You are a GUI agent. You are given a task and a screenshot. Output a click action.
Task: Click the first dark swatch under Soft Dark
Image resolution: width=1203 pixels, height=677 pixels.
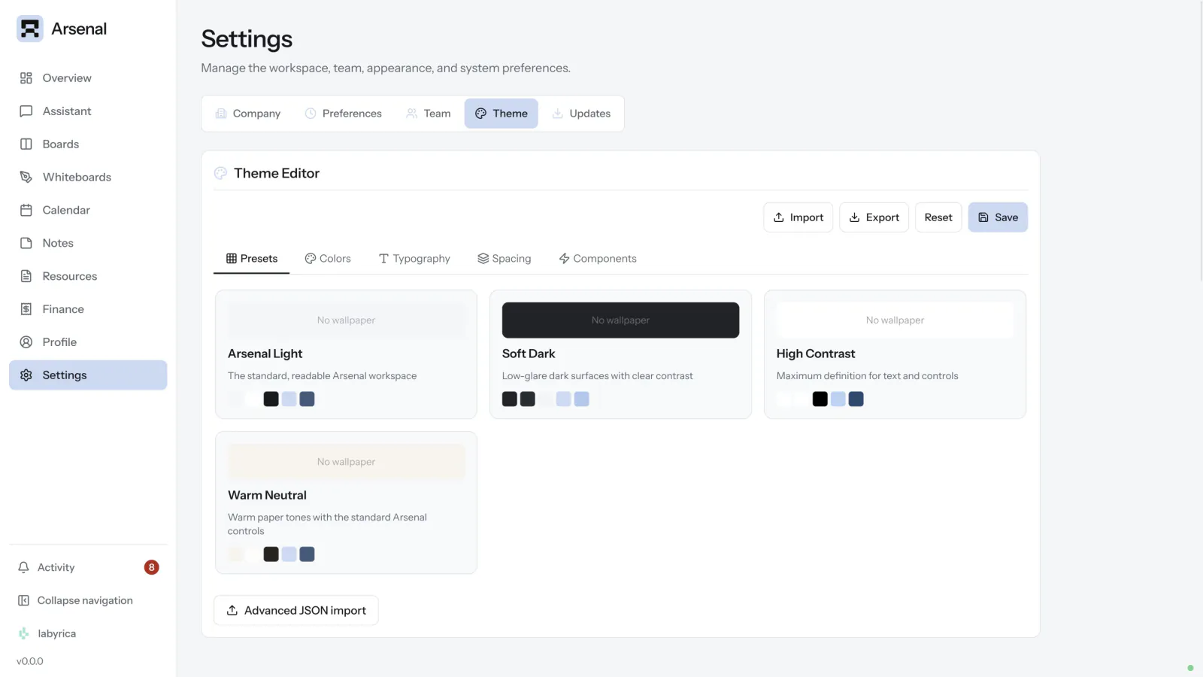click(x=510, y=399)
